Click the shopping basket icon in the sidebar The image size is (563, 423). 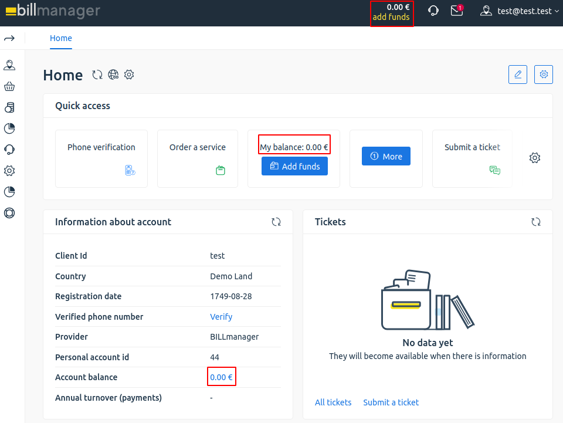(9, 86)
